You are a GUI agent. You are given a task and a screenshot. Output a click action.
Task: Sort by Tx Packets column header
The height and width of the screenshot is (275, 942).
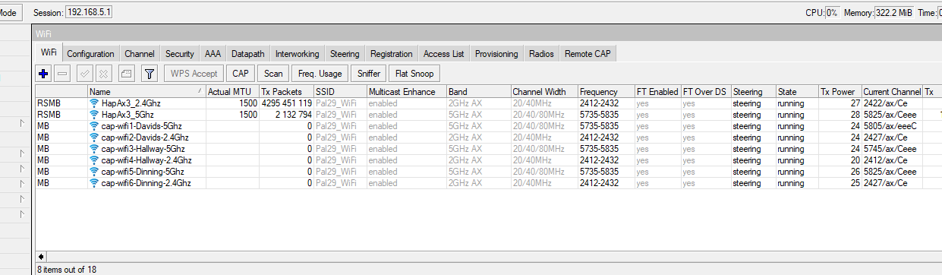coord(286,92)
